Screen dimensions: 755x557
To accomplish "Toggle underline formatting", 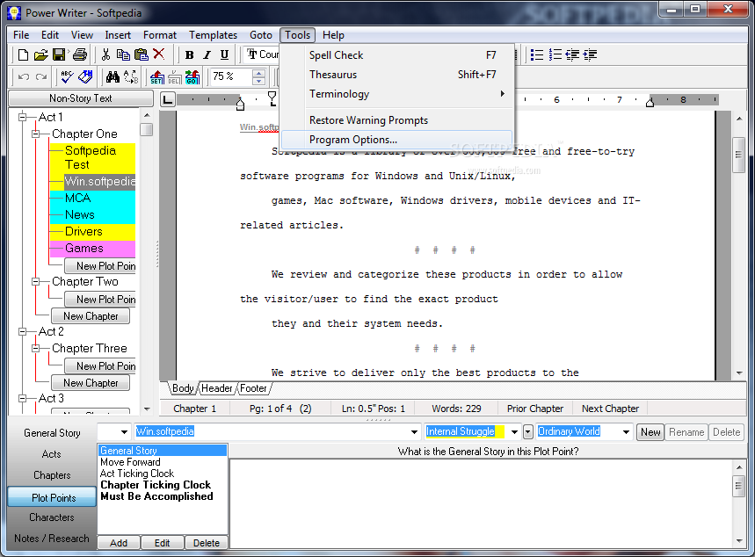I will click(x=224, y=54).
